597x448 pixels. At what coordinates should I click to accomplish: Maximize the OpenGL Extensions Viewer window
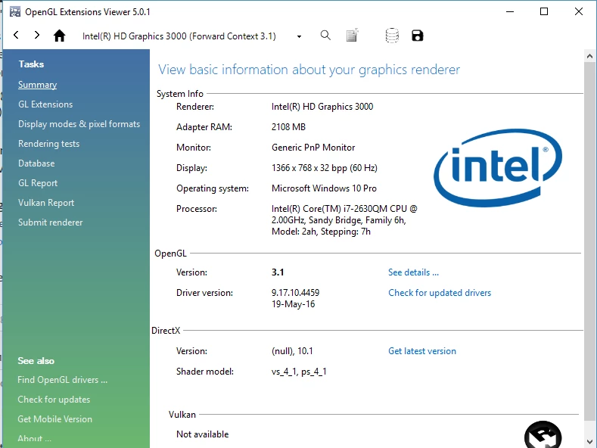(x=544, y=12)
